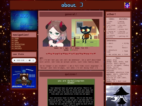Click the '> omori' interest entry

(x=110, y=43)
